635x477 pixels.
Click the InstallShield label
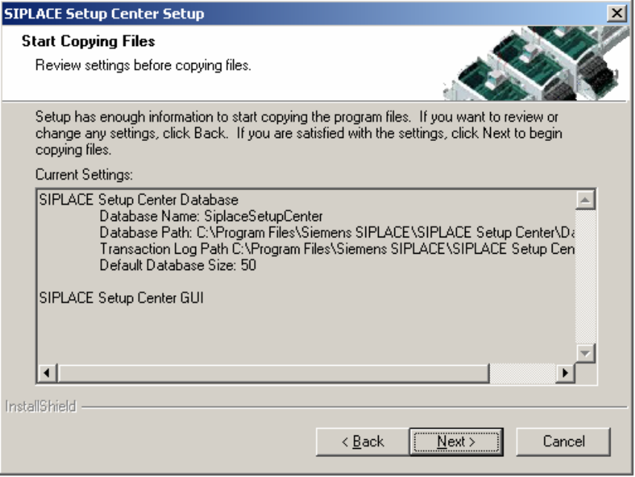click(40, 407)
